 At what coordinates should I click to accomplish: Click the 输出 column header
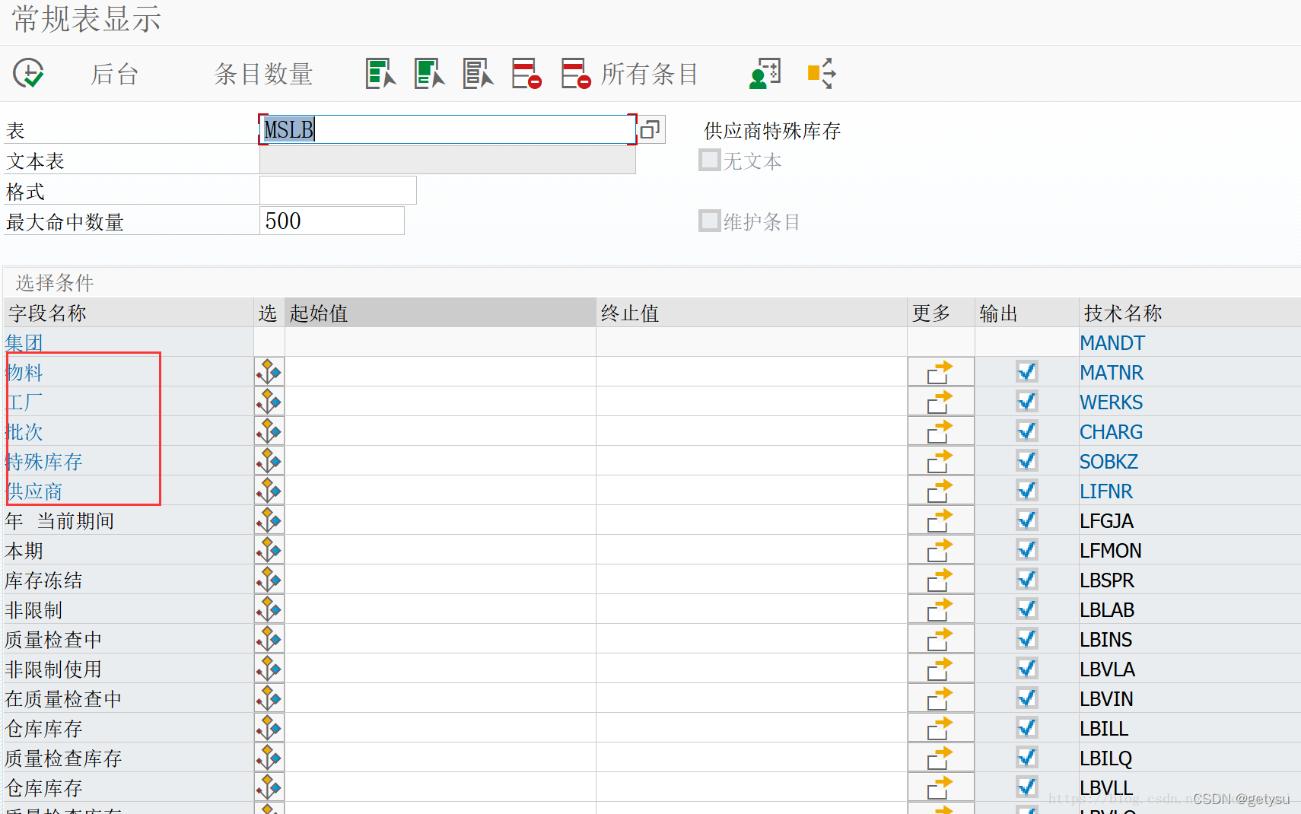(x=1026, y=313)
